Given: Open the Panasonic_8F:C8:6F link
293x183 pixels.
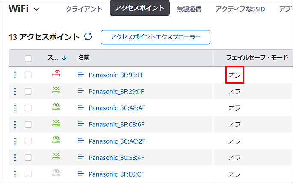Looking at the screenshot, I should coord(116,125).
